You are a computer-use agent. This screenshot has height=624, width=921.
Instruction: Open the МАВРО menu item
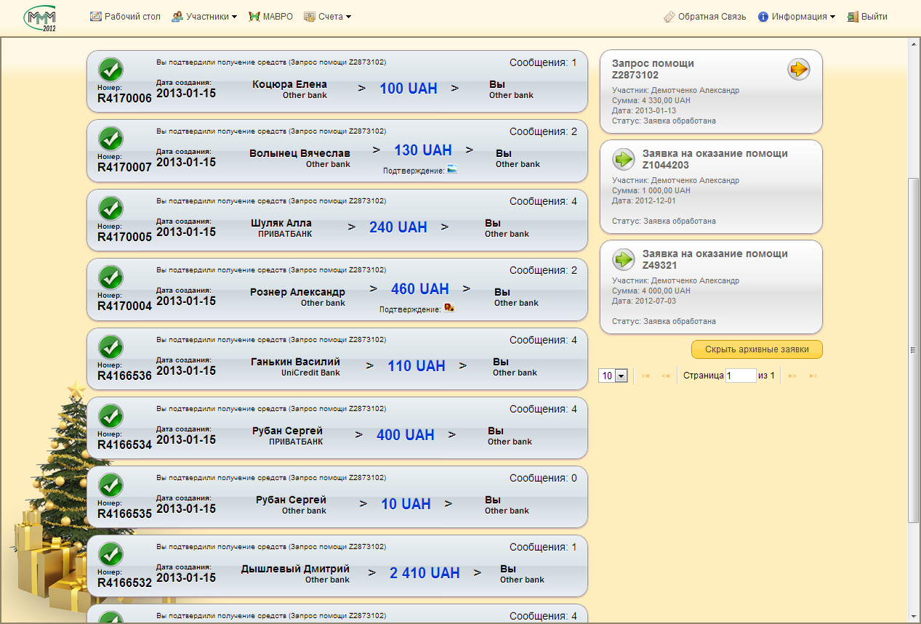(x=270, y=17)
